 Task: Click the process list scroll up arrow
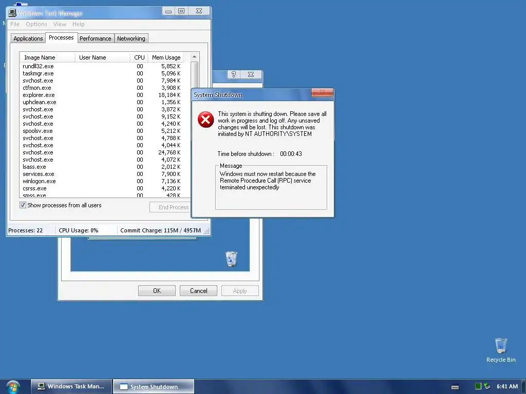pos(195,57)
